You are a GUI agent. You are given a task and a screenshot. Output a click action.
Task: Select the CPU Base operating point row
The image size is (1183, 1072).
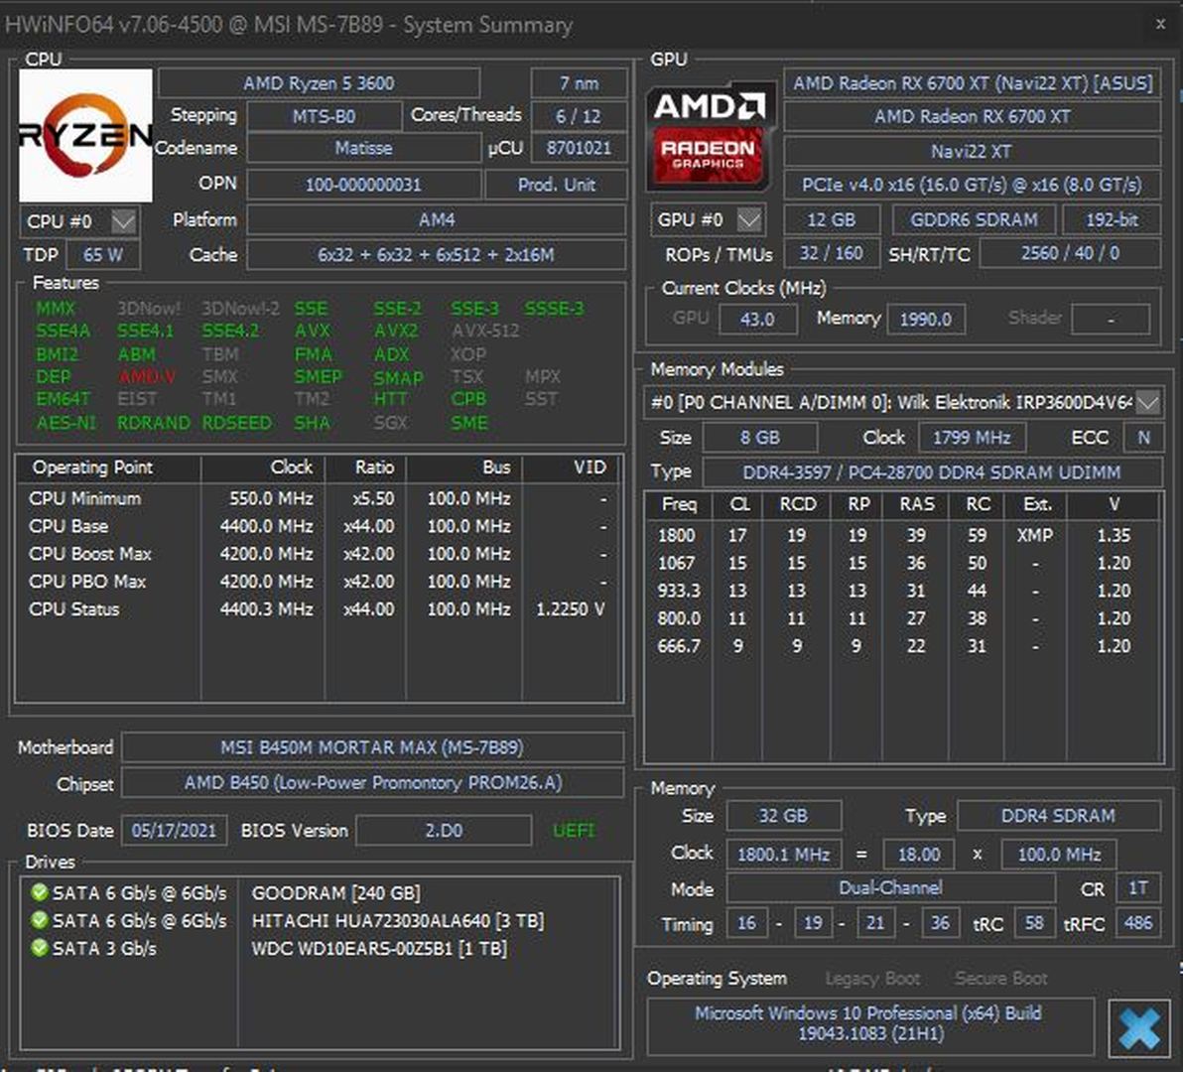point(319,526)
